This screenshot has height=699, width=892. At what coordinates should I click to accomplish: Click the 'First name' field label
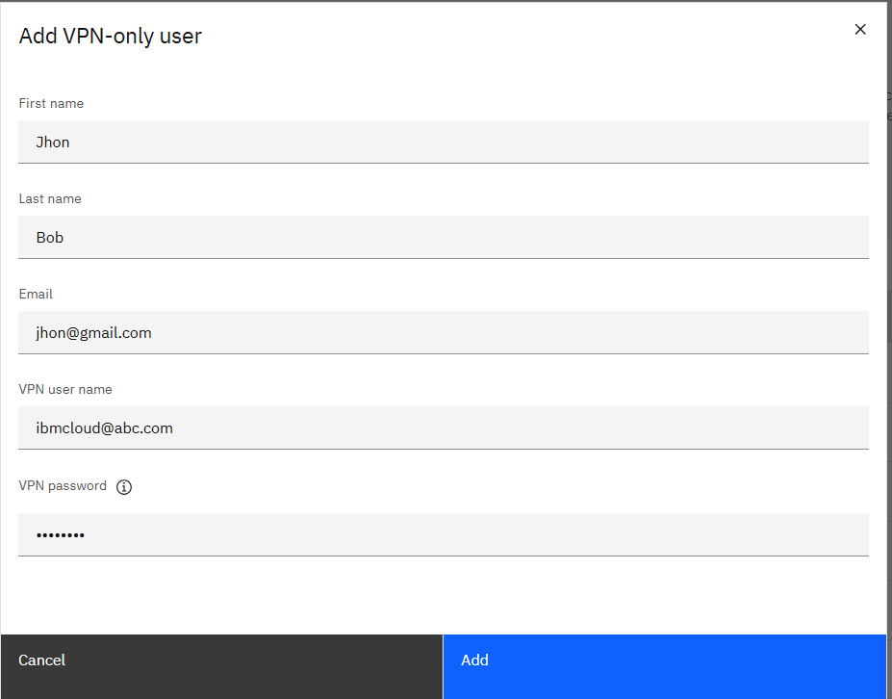pyautogui.click(x=51, y=103)
